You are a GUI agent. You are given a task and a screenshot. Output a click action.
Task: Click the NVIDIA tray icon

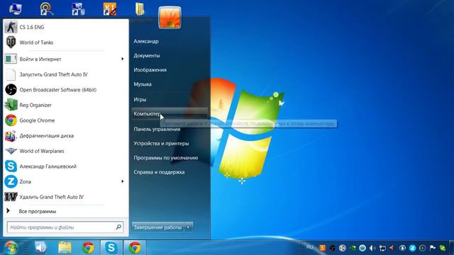[x=353, y=248]
